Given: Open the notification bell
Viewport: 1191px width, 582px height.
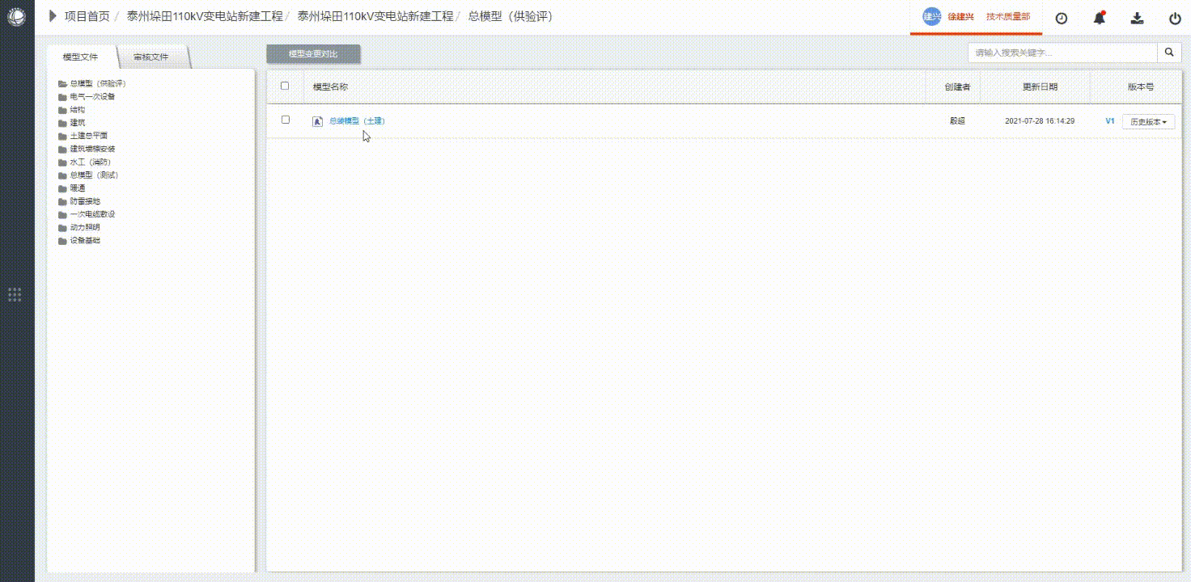Looking at the screenshot, I should 1099,18.
